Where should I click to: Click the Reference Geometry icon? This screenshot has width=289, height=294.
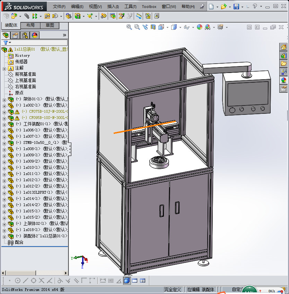(90, 16)
